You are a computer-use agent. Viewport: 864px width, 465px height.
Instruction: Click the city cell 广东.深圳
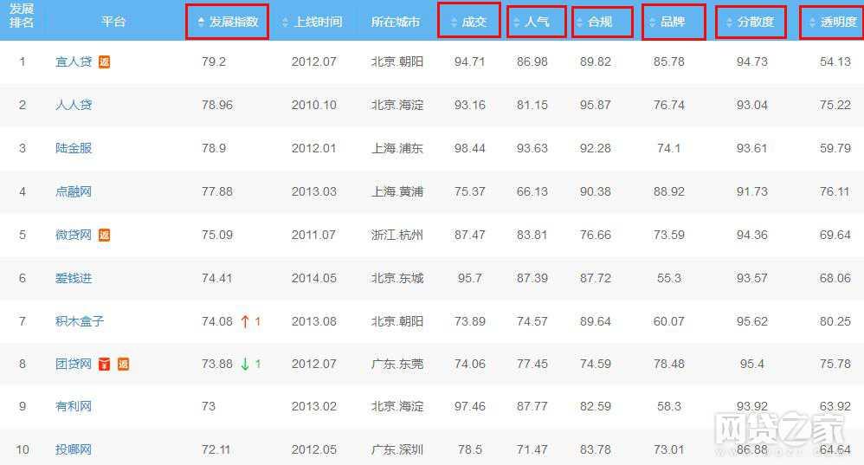coord(397,449)
